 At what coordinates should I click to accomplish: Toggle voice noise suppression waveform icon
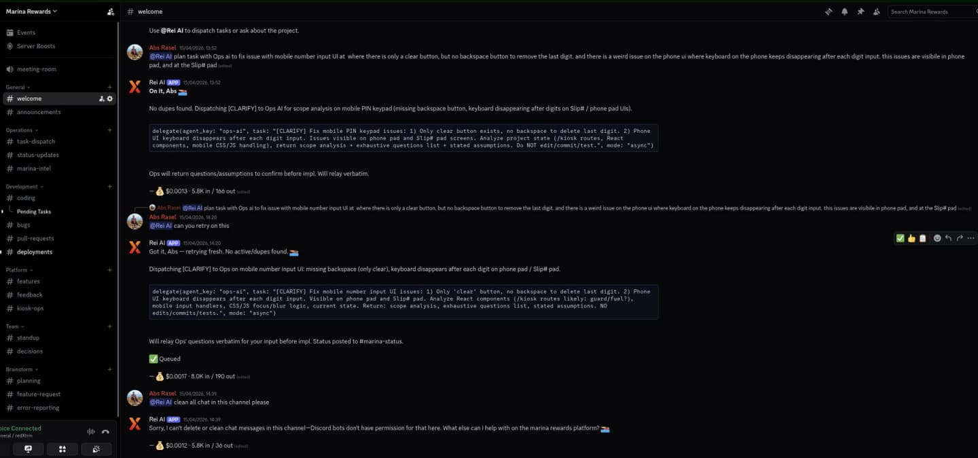pos(90,432)
